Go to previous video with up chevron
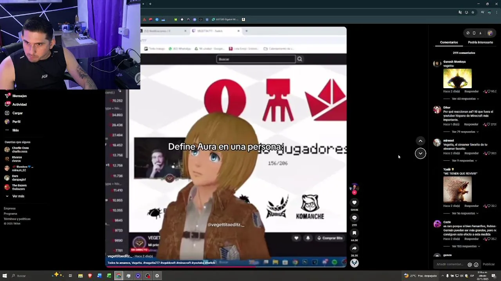This screenshot has width=501, height=281. pos(420,141)
